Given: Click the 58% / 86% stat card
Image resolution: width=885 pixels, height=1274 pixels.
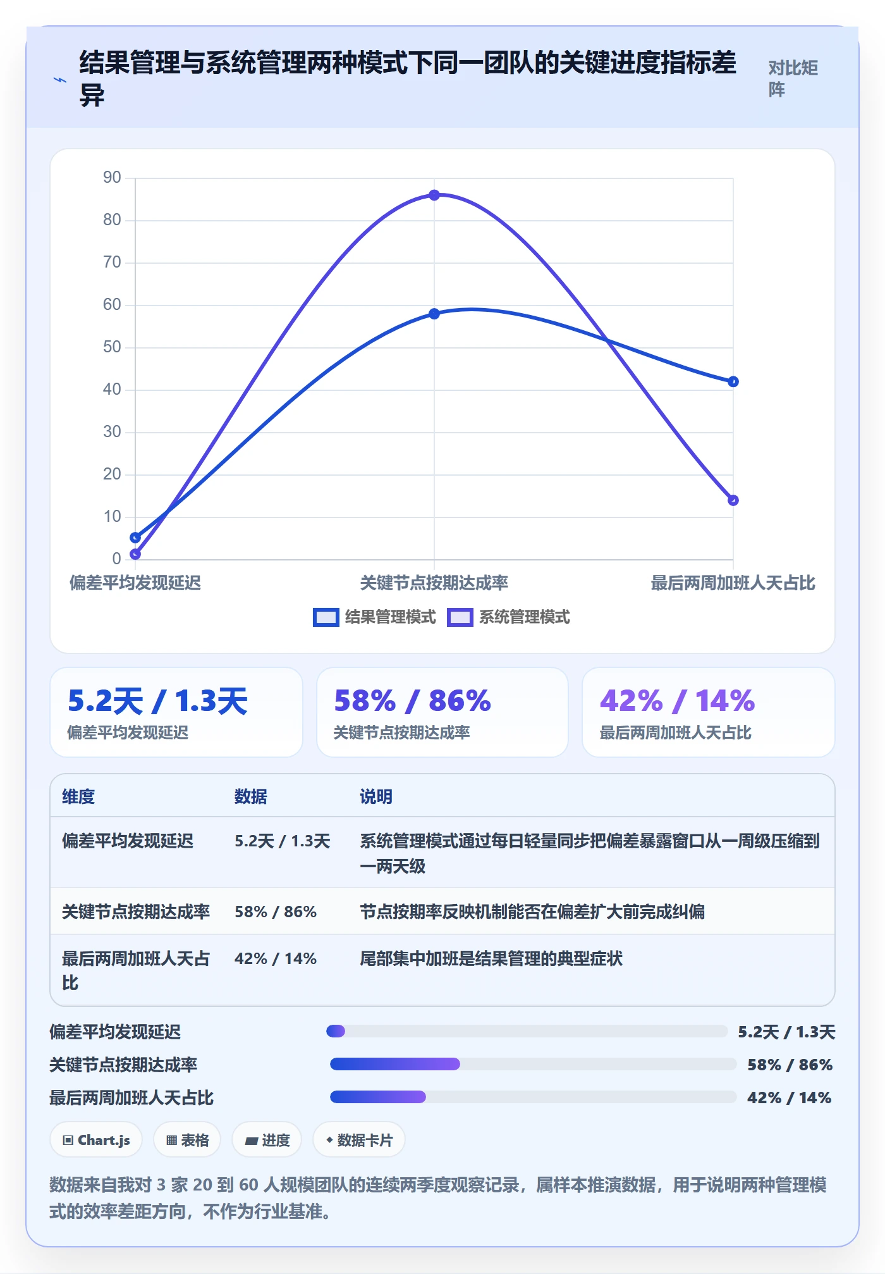Looking at the screenshot, I should pos(442,712).
